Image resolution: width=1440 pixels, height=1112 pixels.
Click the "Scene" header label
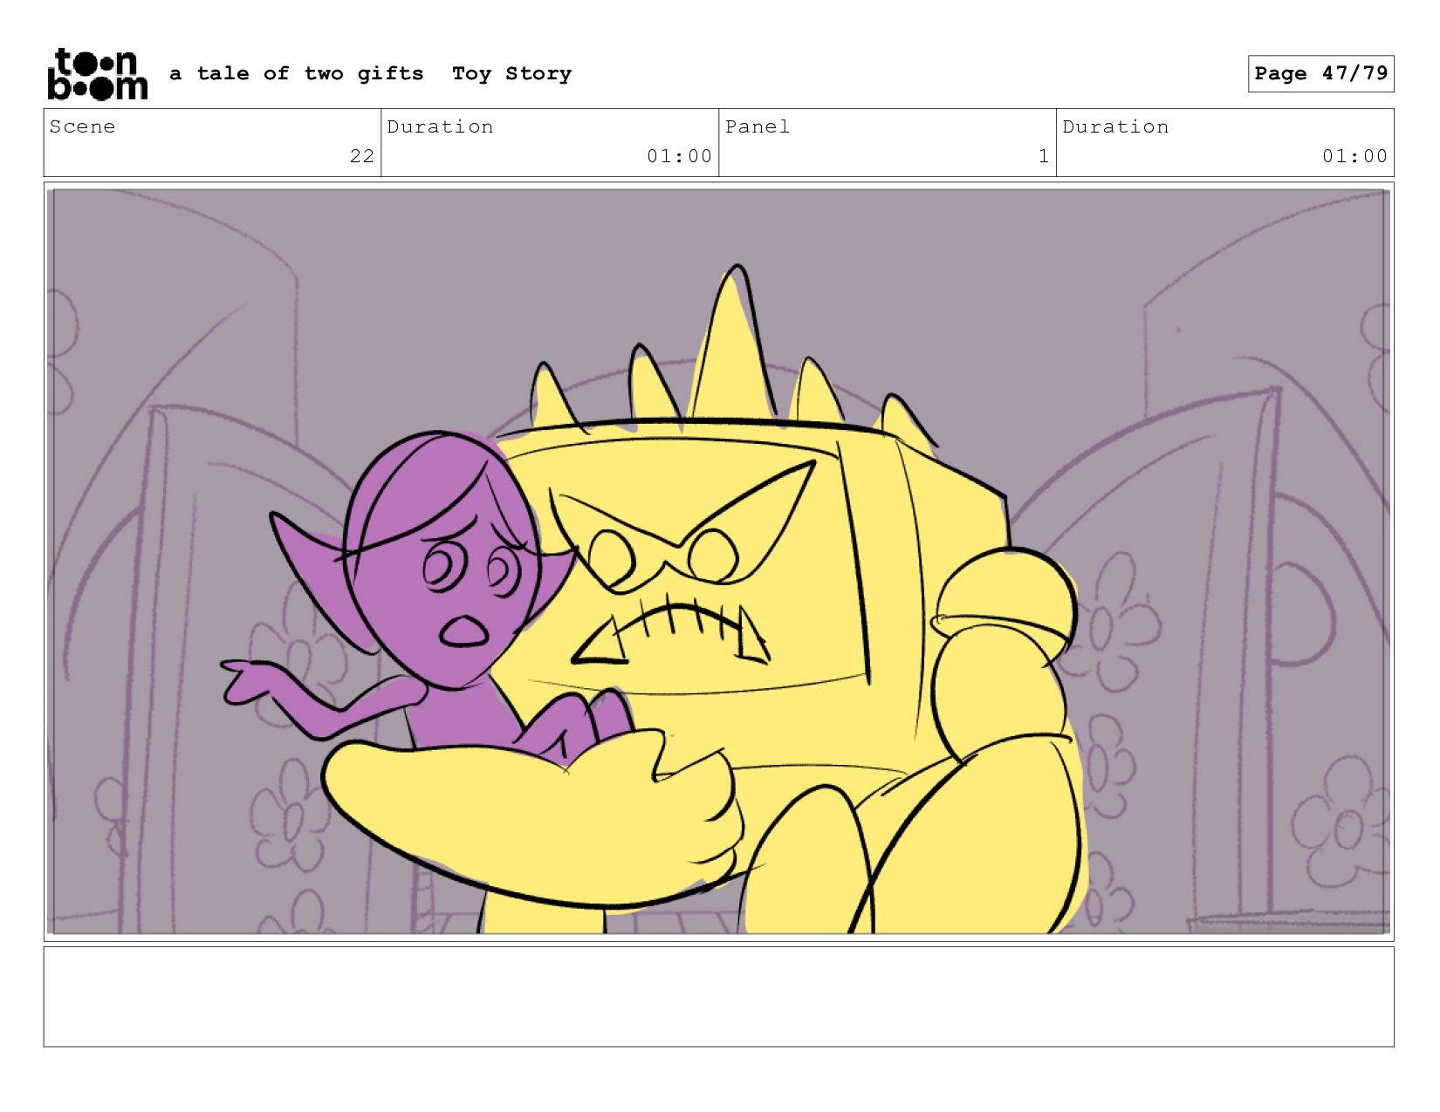tap(82, 127)
